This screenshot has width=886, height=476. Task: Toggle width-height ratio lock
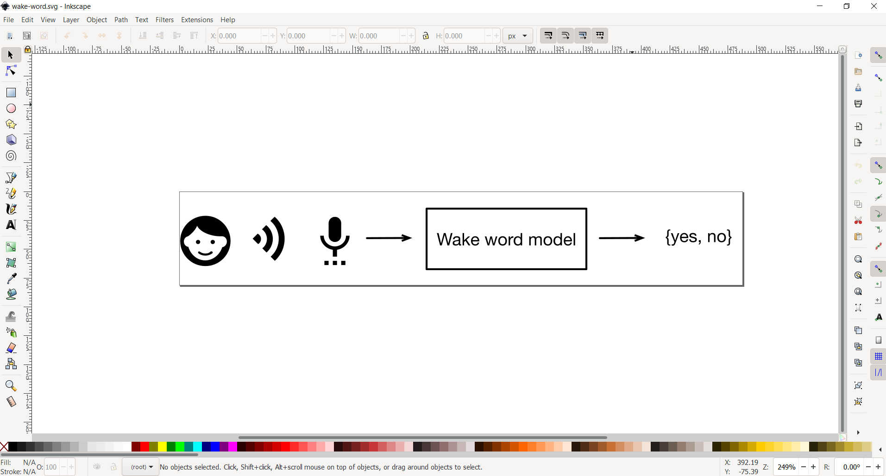[x=426, y=36]
